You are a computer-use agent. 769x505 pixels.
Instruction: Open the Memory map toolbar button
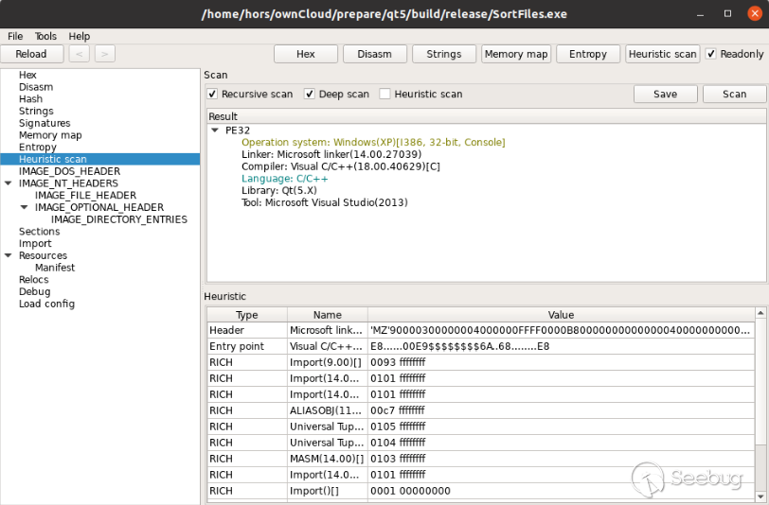click(x=516, y=54)
